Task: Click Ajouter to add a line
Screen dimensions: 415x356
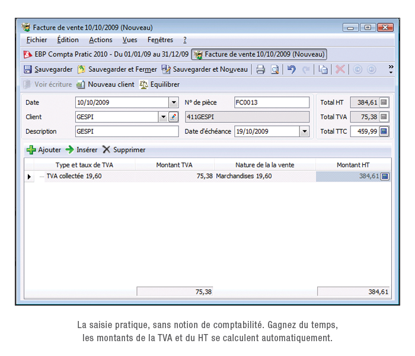Action: click(44, 150)
